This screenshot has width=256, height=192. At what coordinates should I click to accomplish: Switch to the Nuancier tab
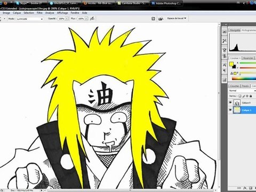point(248,58)
